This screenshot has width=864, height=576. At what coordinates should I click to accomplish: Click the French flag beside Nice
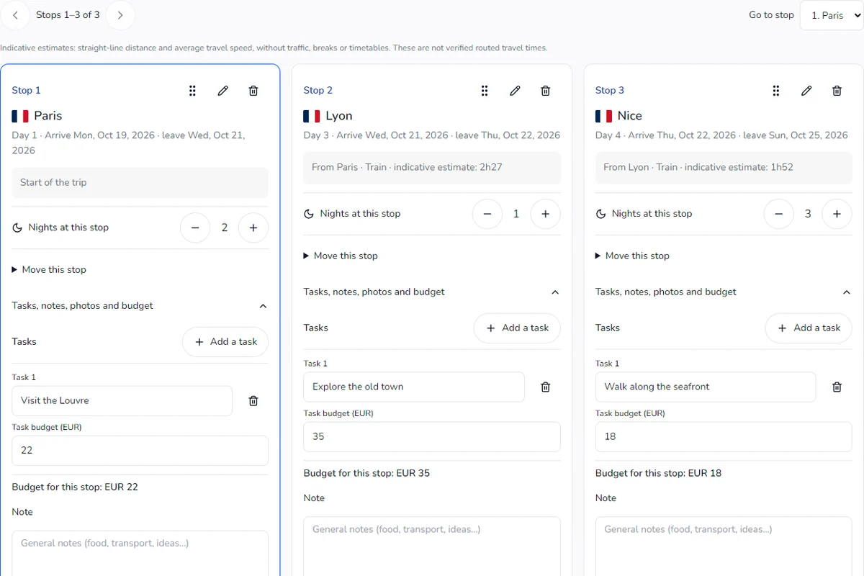tap(603, 116)
